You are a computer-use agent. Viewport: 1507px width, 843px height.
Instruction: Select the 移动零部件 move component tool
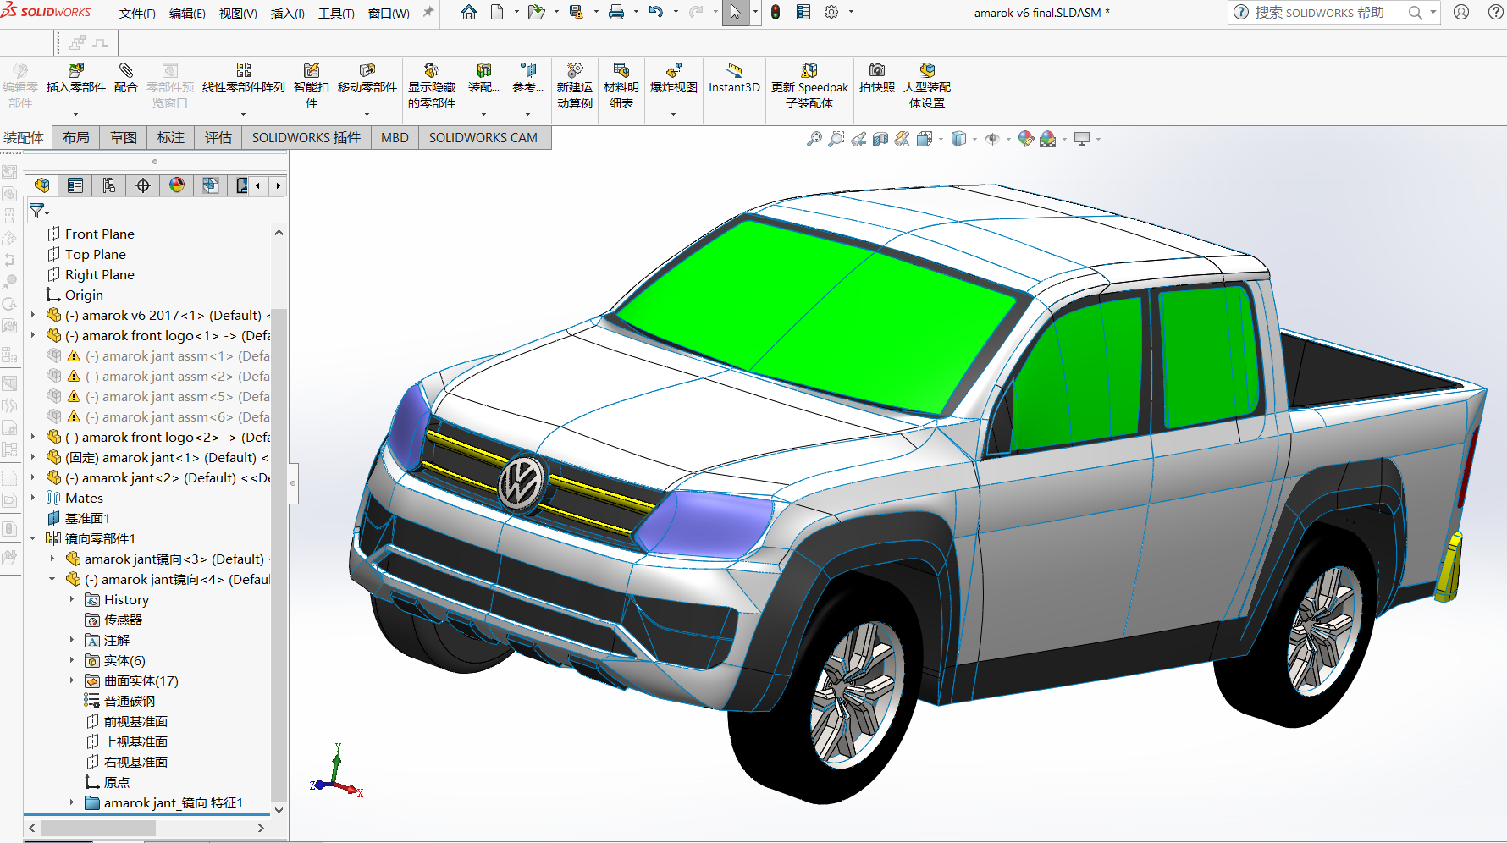pos(367,79)
